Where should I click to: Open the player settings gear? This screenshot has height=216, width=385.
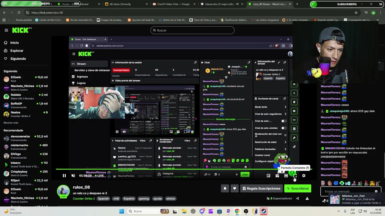303,175
